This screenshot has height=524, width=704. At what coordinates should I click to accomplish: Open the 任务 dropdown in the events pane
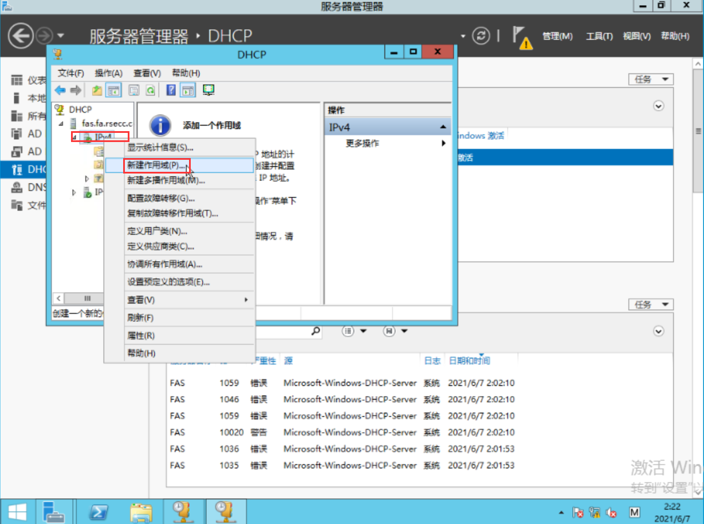651,304
